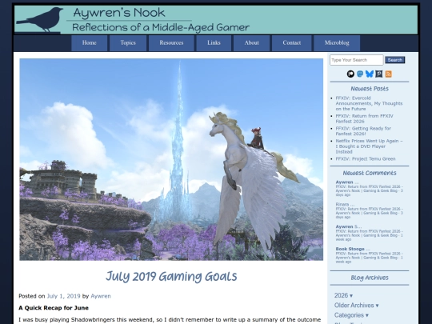This screenshot has height=324, width=432.
Task: Open FFXIV: Return from FFXIV Fanfest 2026 post
Action: 364,118
